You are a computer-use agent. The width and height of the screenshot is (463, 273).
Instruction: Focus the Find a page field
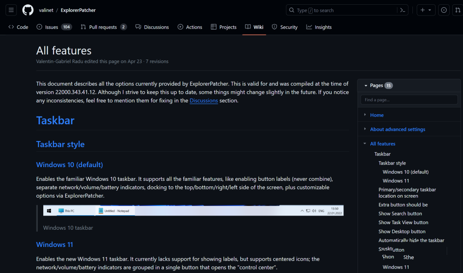point(409,100)
